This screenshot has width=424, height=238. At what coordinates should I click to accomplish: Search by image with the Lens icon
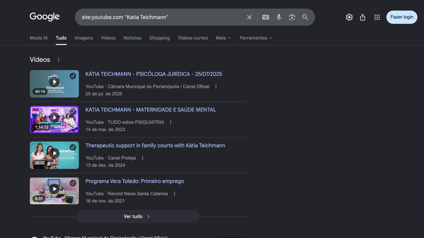[x=292, y=17]
